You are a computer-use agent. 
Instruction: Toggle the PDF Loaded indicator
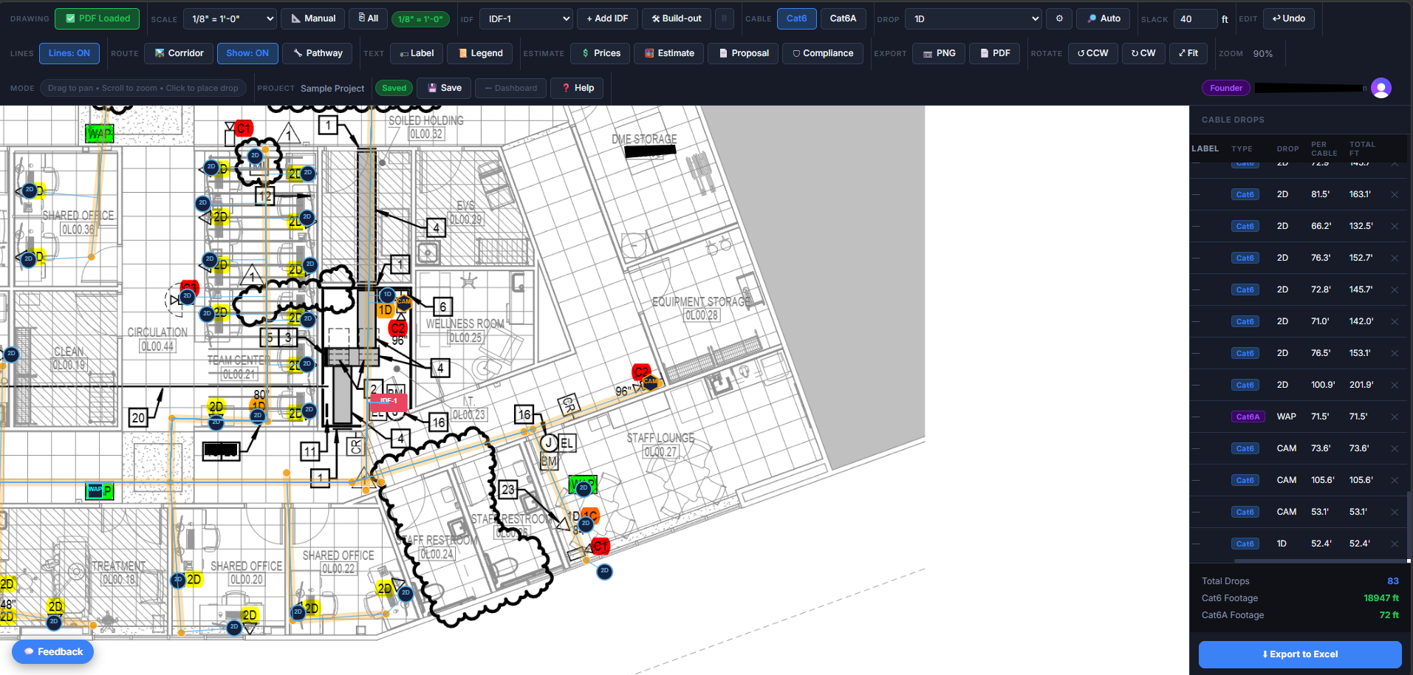[97, 18]
